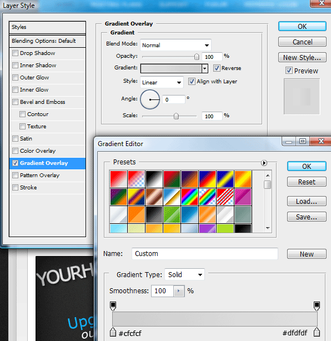Select Blending Options: Default in styles list
The image size is (331, 341).
tap(47, 41)
